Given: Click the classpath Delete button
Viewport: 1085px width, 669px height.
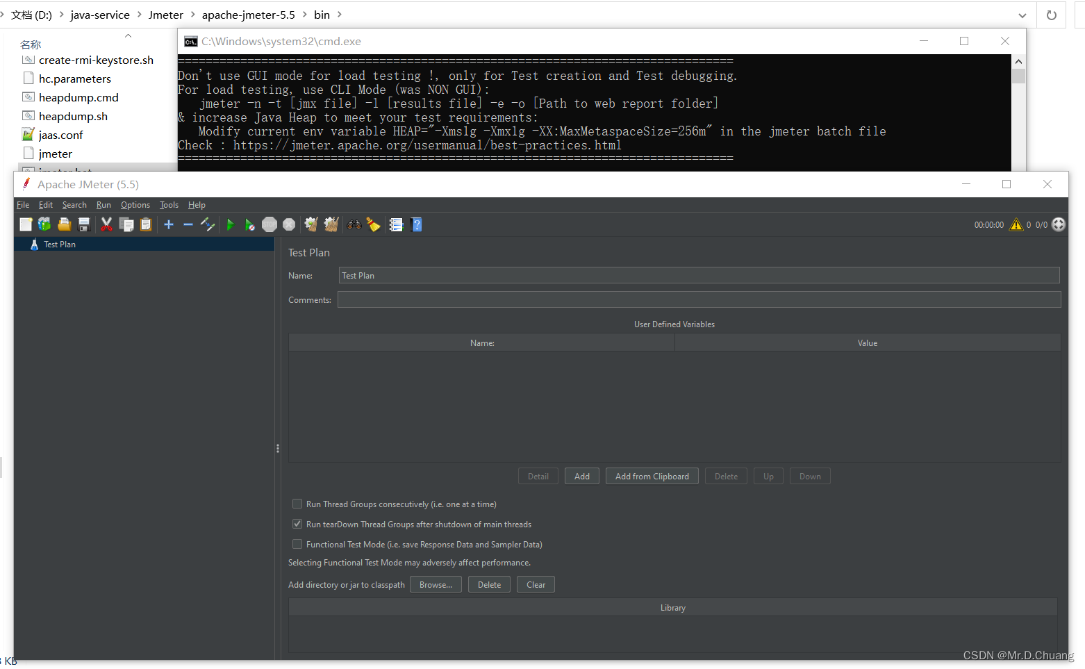Looking at the screenshot, I should pos(489,585).
